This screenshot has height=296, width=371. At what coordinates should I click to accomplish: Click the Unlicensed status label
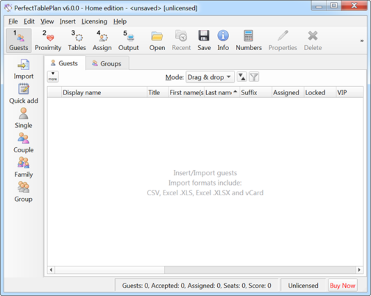click(x=303, y=286)
